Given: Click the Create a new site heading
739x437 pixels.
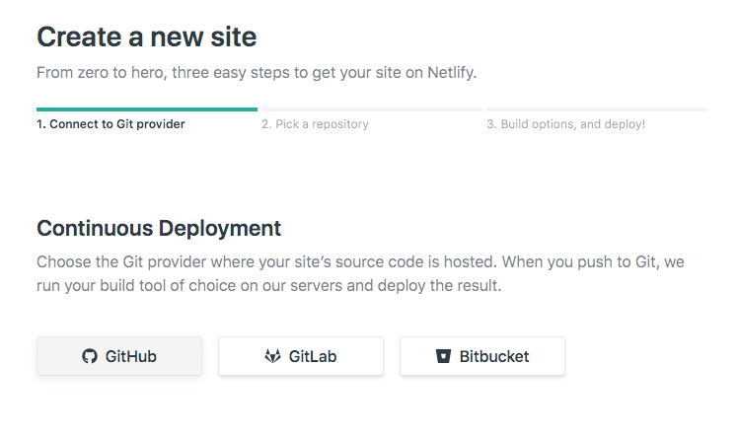Looking at the screenshot, I should click(147, 36).
